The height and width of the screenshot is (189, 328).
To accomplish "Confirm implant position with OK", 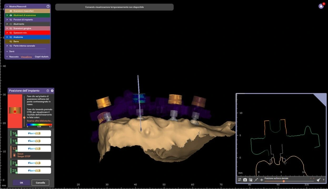I will 21,183.
